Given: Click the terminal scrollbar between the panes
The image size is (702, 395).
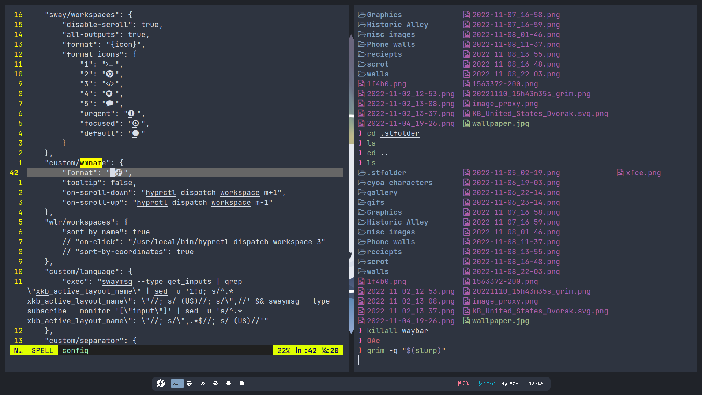Looking at the screenshot, I should (351, 183).
